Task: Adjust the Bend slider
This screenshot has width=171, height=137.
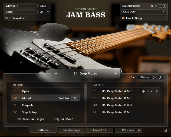Action: point(27,12)
